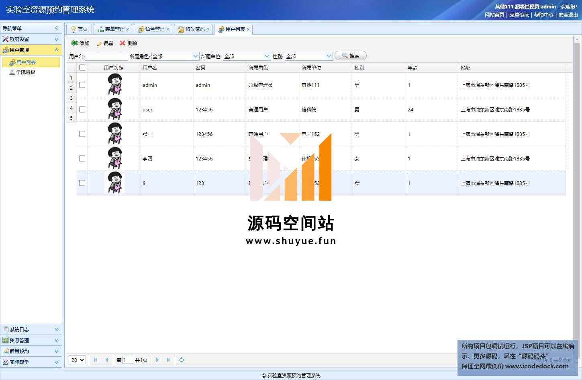Close the 角色管理 tab
The height and width of the screenshot is (380, 582).
tap(168, 29)
